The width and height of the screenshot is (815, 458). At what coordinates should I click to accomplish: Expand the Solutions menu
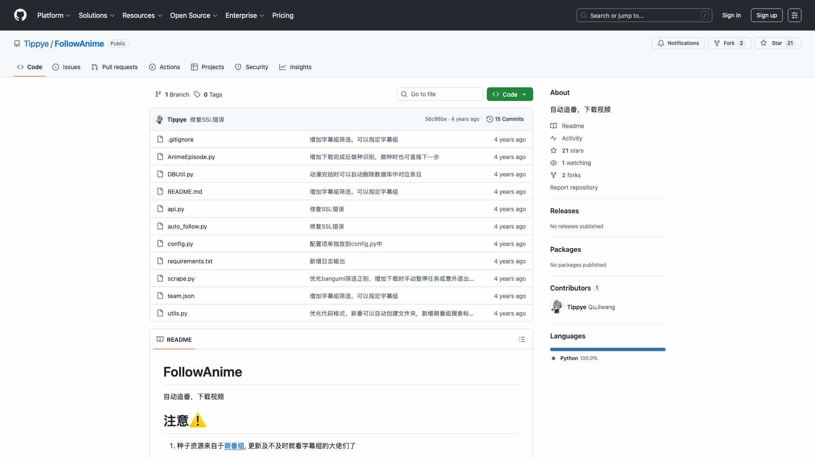point(97,15)
